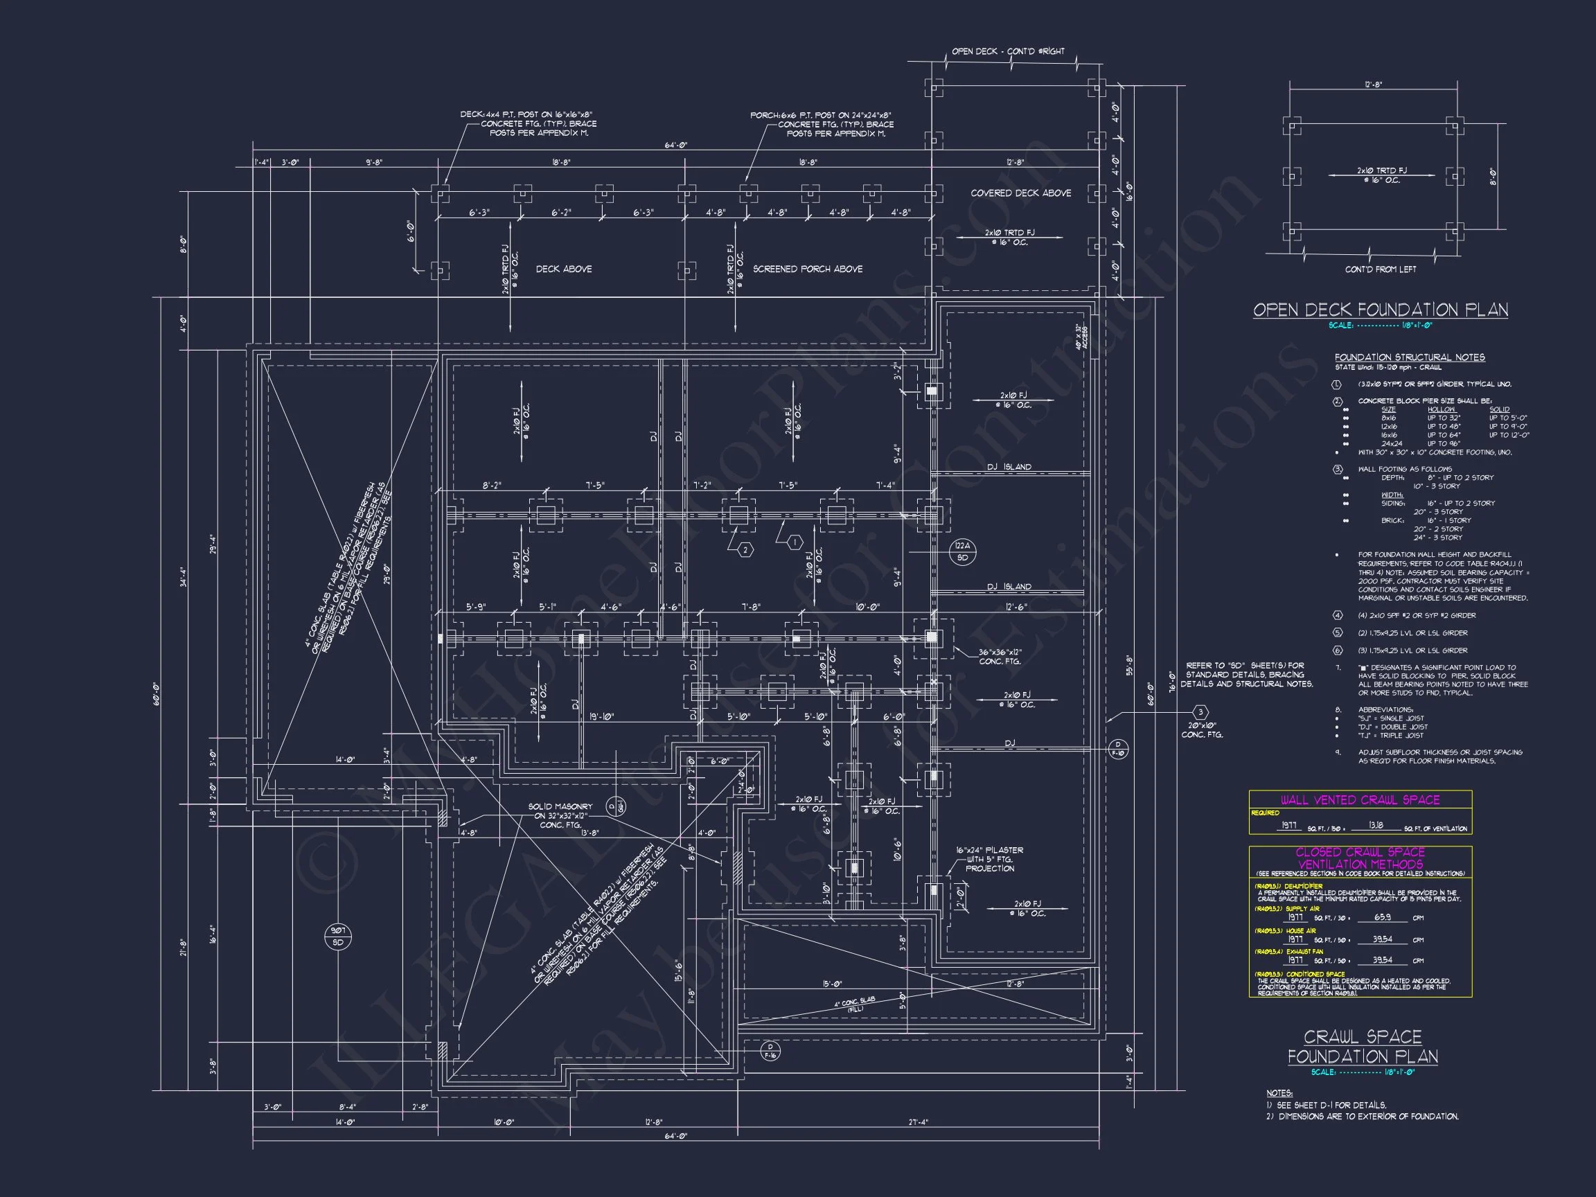Click the Open Deck Foundation Plan title
Image resolution: width=1596 pixels, height=1197 pixels.
[1381, 310]
